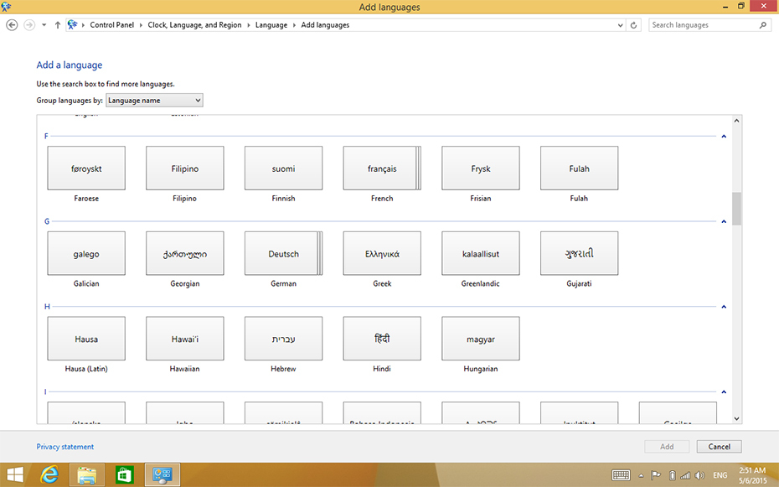Open the touch keyboard from the tray
This screenshot has width=779, height=487.
621,475
